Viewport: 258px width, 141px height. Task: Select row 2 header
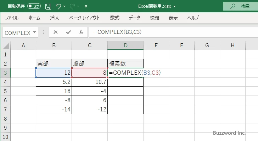pos(5,64)
